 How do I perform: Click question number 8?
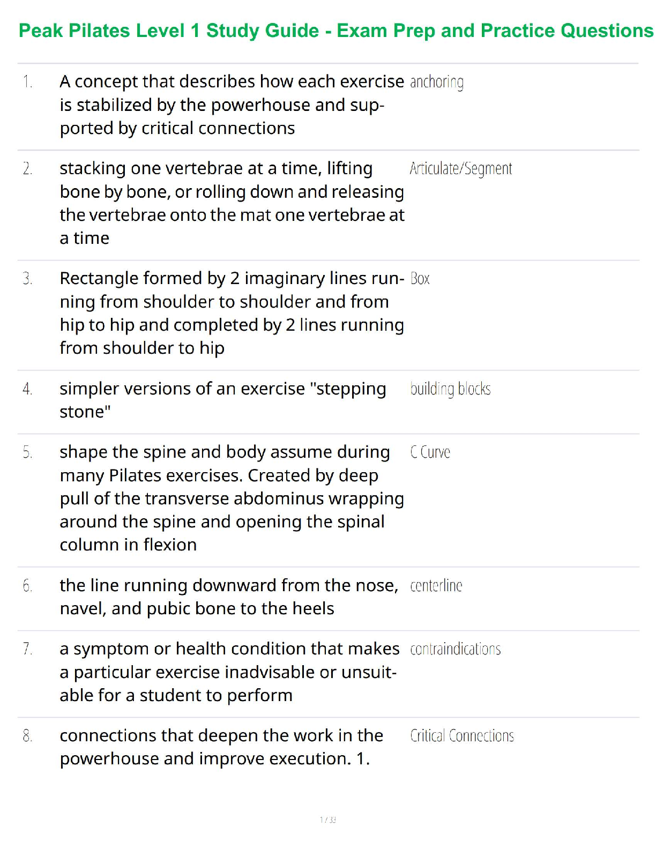[x=27, y=736]
